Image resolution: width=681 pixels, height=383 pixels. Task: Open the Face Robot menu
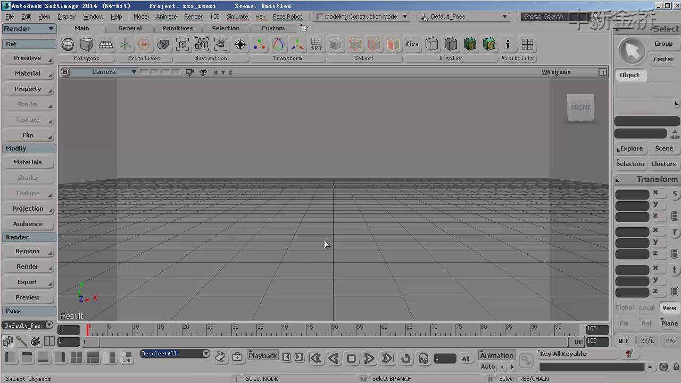[x=287, y=16]
